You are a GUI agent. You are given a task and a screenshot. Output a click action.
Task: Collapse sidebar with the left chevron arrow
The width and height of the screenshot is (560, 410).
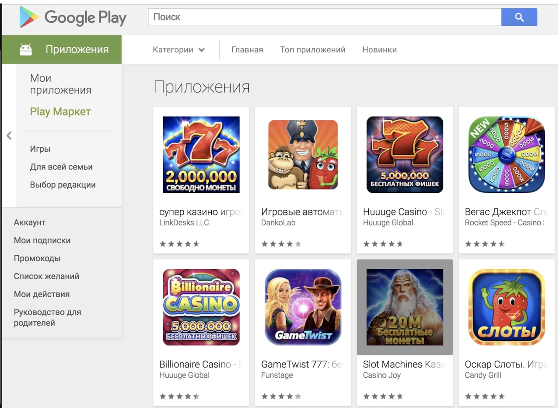pos(9,136)
